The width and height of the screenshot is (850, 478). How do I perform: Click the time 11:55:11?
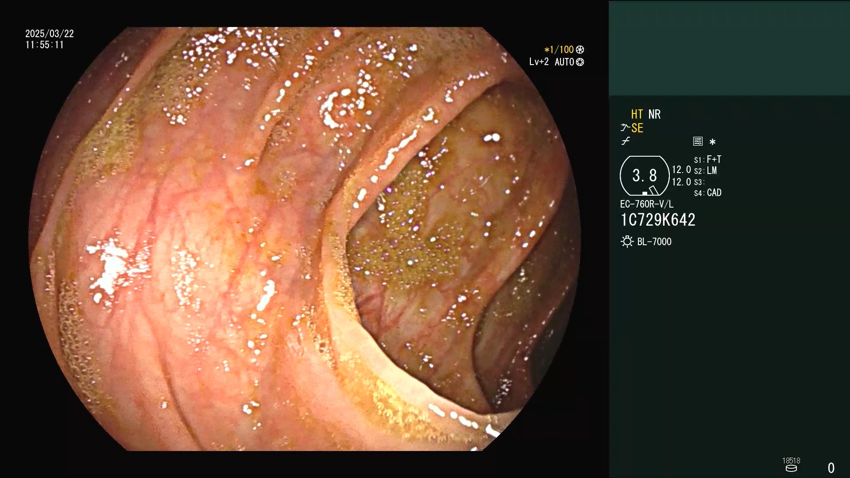(45, 45)
